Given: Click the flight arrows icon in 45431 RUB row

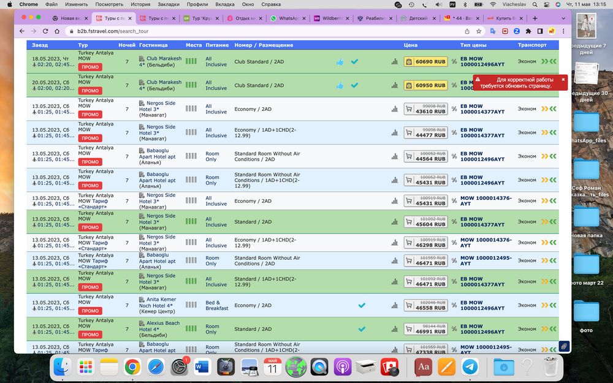Looking at the screenshot, I should point(549,180).
